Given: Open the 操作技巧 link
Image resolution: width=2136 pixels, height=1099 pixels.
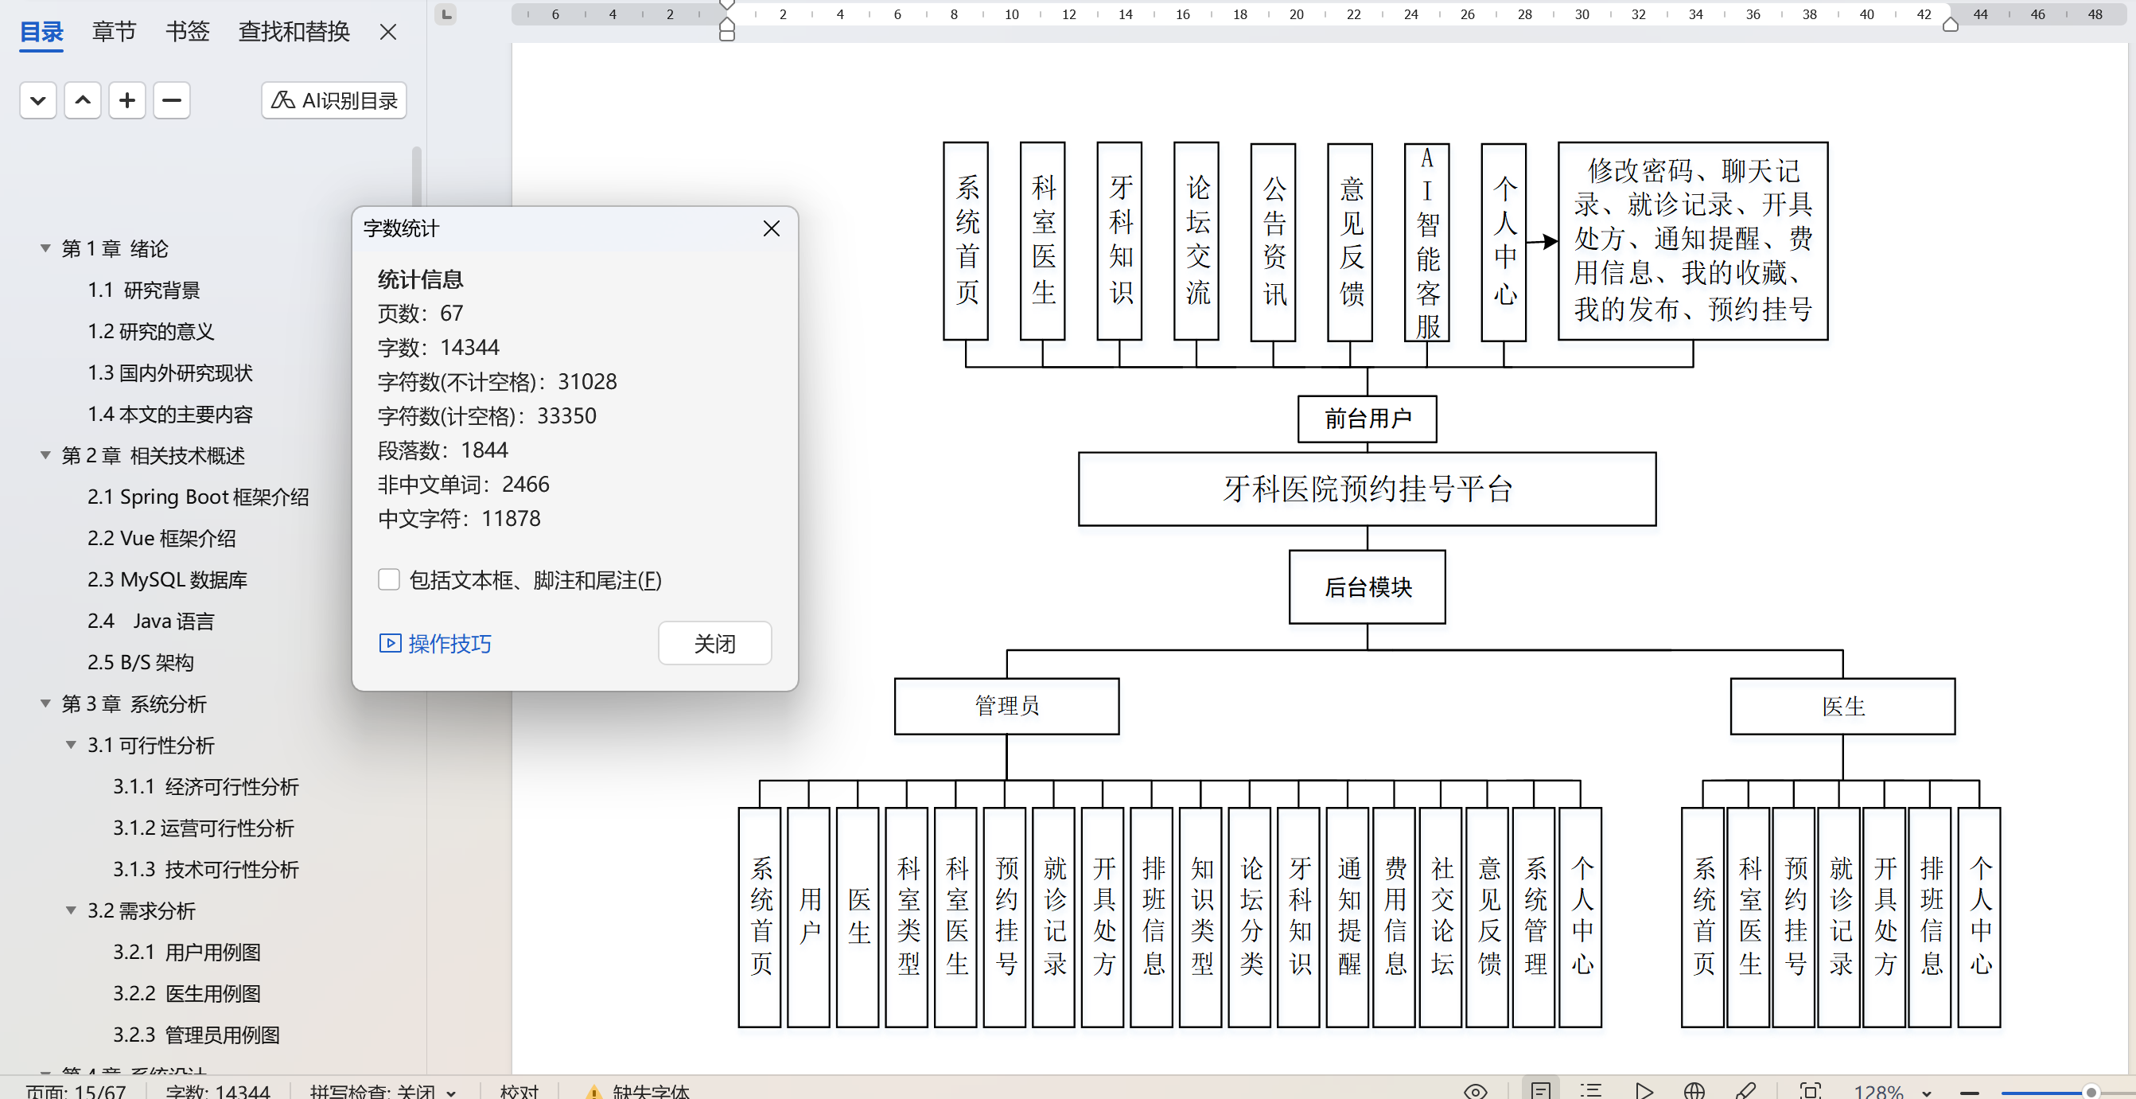Looking at the screenshot, I should coord(435,643).
